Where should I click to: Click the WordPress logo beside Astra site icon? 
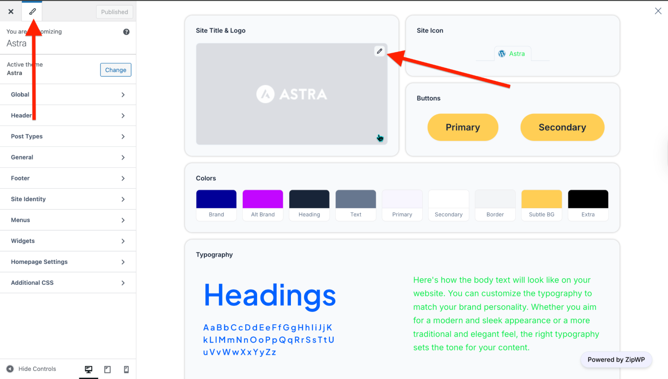[x=502, y=53]
